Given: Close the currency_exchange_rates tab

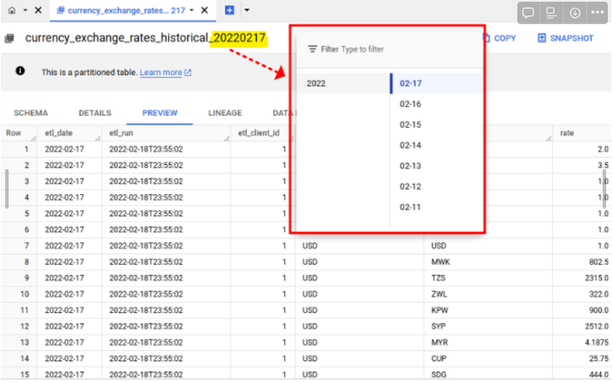Looking at the screenshot, I should point(204,10).
